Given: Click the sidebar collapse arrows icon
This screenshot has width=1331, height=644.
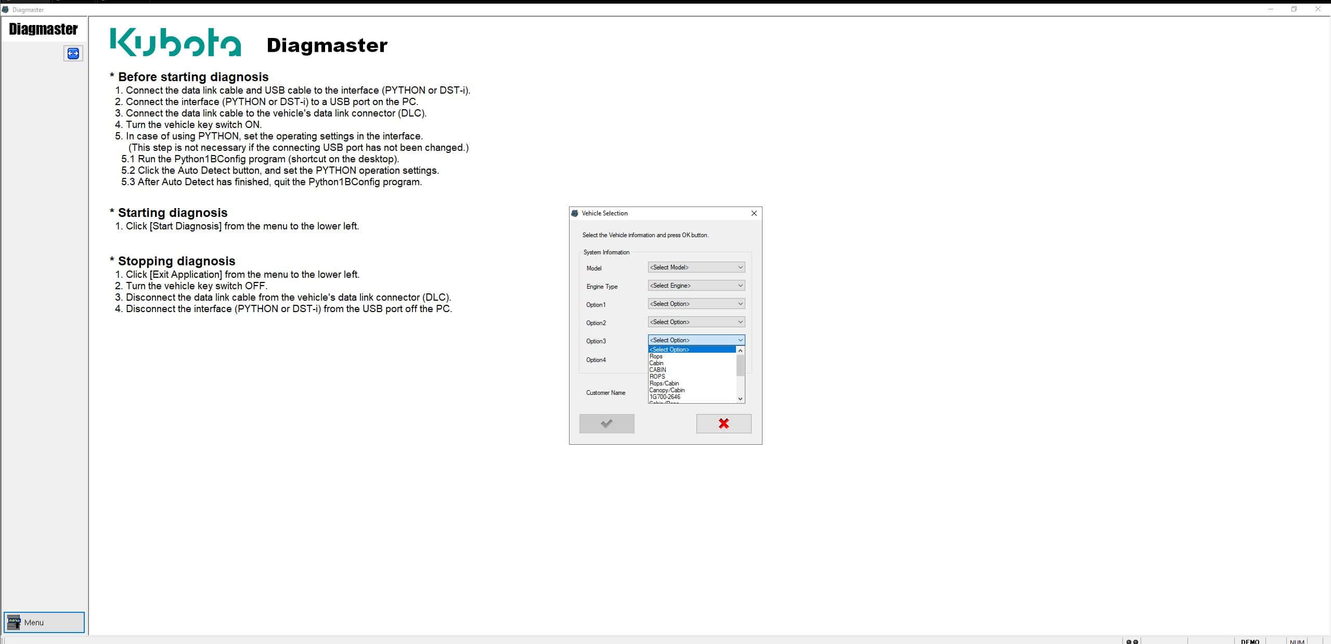Looking at the screenshot, I should click(x=73, y=53).
